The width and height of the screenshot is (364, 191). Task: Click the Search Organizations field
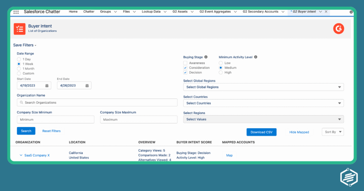[97, 103]
